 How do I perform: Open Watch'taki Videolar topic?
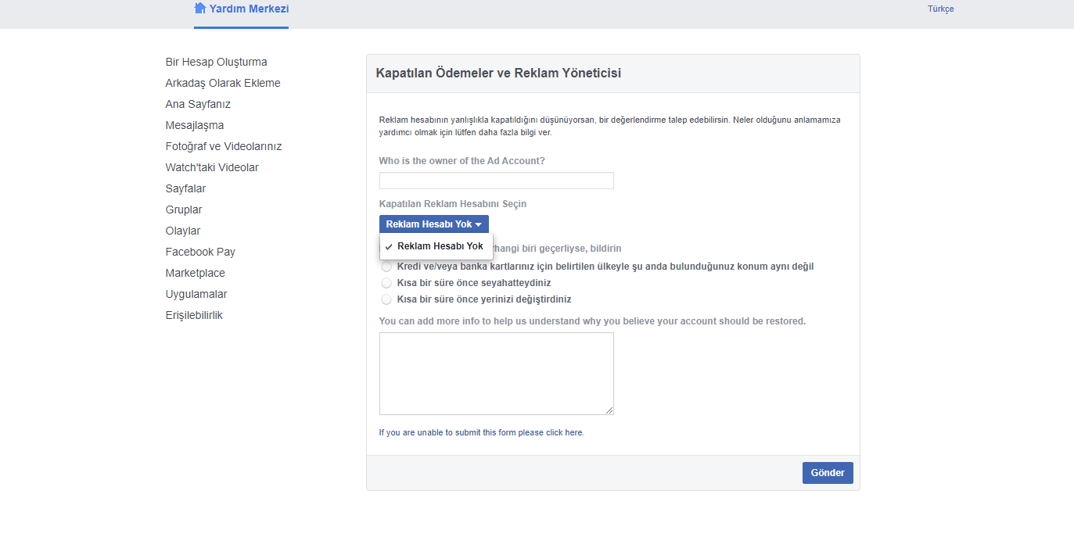pyautogui.click(x=212, y=167)
